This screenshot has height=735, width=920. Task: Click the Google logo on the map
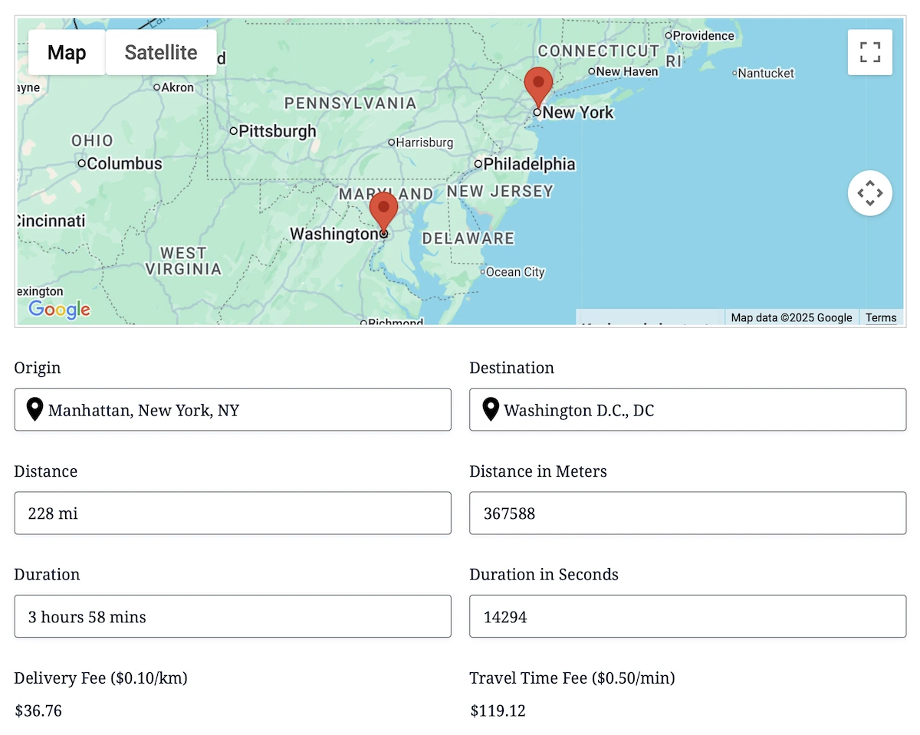(59, 309)
